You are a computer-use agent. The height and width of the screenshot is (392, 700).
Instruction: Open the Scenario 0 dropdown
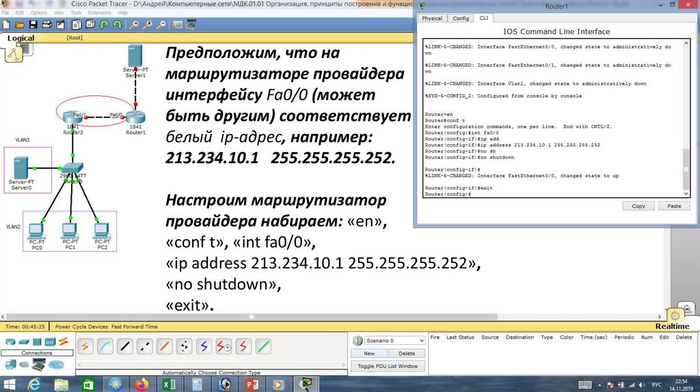click(x=394, y=341)
